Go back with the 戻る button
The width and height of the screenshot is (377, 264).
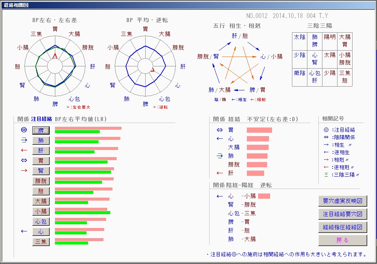click(342, 240)
